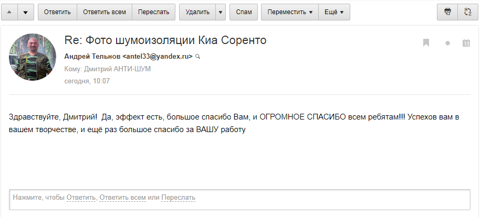The height and width of the screenshot is (217, 481).
Task: Click the Ответить всем link in reply box
Action: pyautogui.click(x=123, y=198)
